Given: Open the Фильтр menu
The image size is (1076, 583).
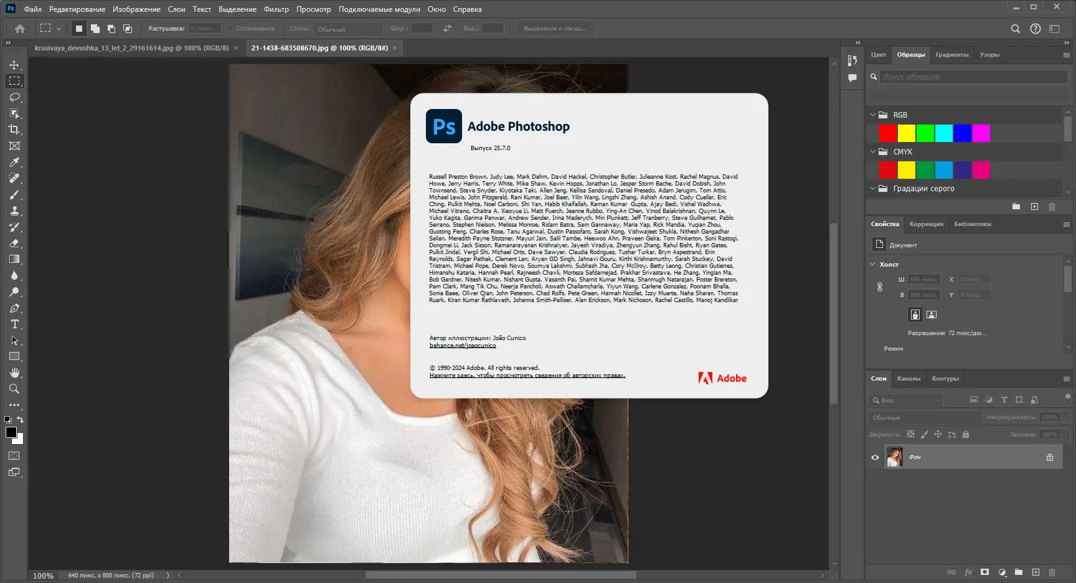Looking at the screenshot, I should click(x=276, y=9).
